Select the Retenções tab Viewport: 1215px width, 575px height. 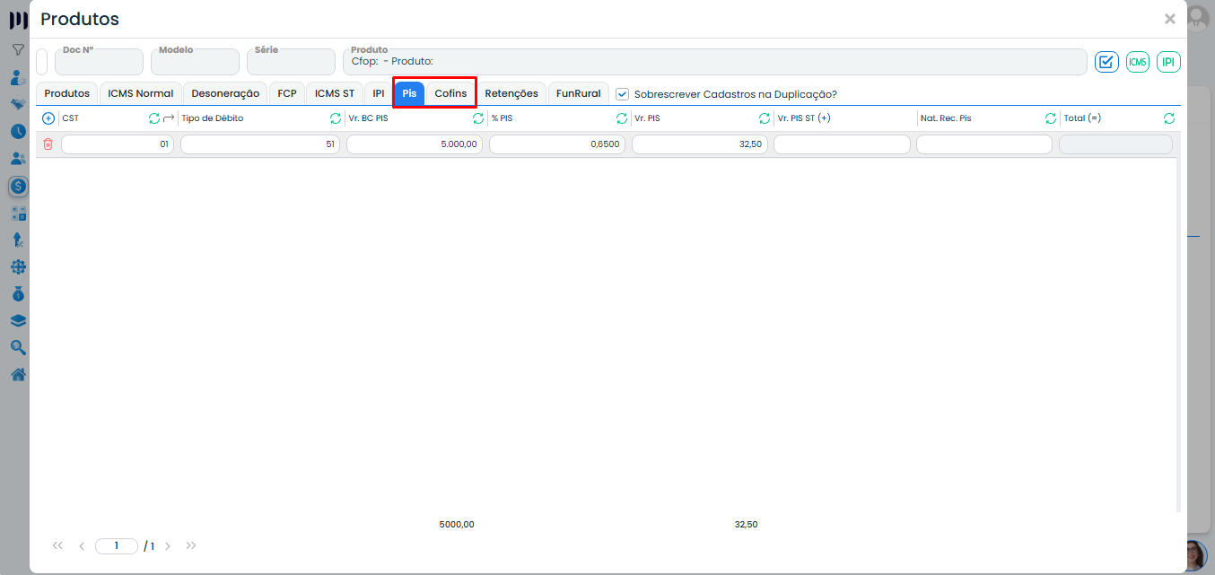point(511,93)
